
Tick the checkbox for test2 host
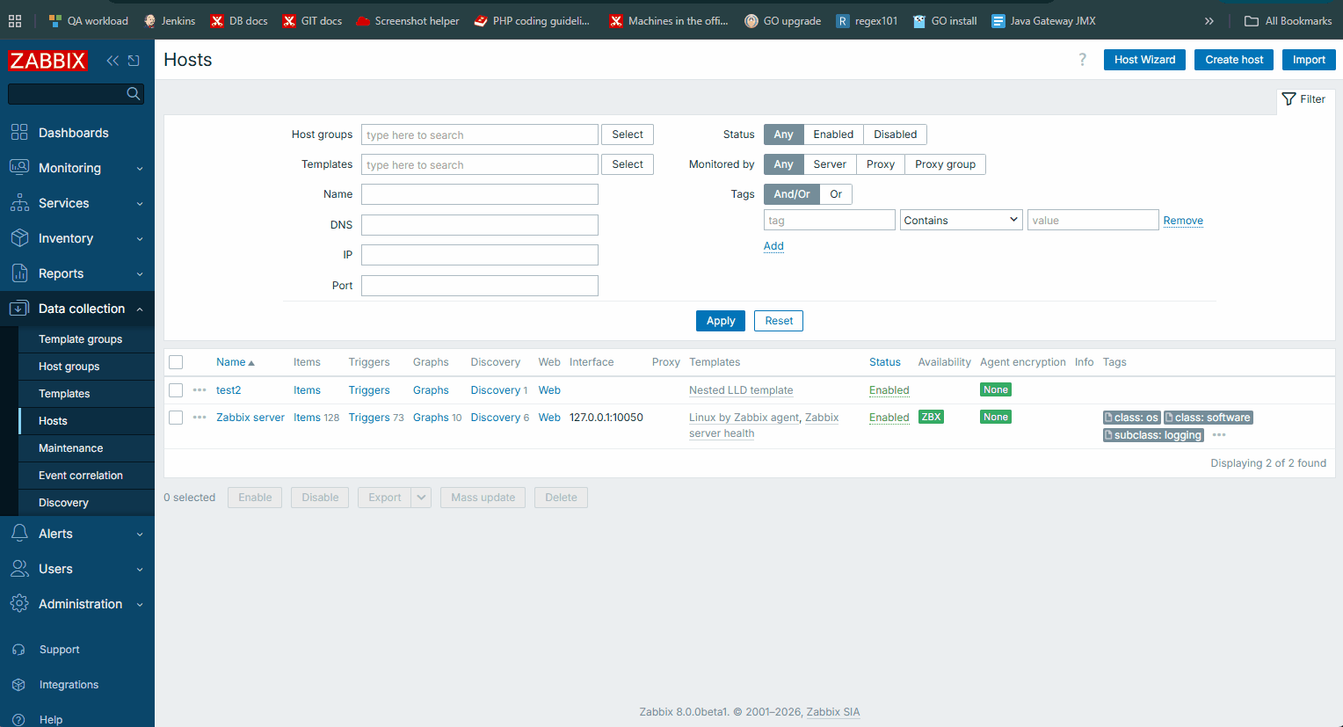[x=176, y=390]
